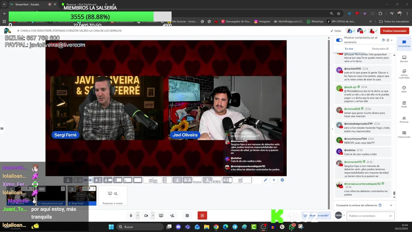Image resolution: width=412 pixels, height=232 pixels.
Task: Click comment from @ostaitxa in list
Action: tap(363, 152)
